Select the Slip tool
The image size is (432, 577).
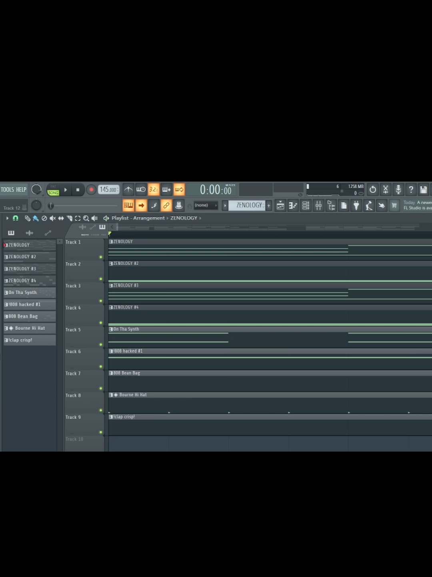click(61, 218)
